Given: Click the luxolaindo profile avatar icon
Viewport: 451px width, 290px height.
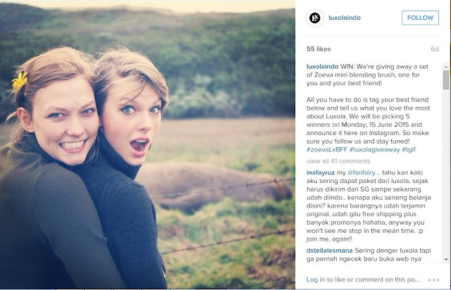Looking at the screenshot, I should pos(314,18).
